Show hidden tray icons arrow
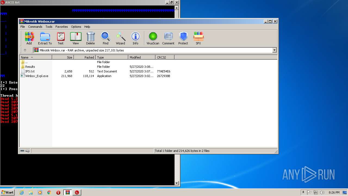The height and width of the screenshot is (196, 348). coord(303,192)
